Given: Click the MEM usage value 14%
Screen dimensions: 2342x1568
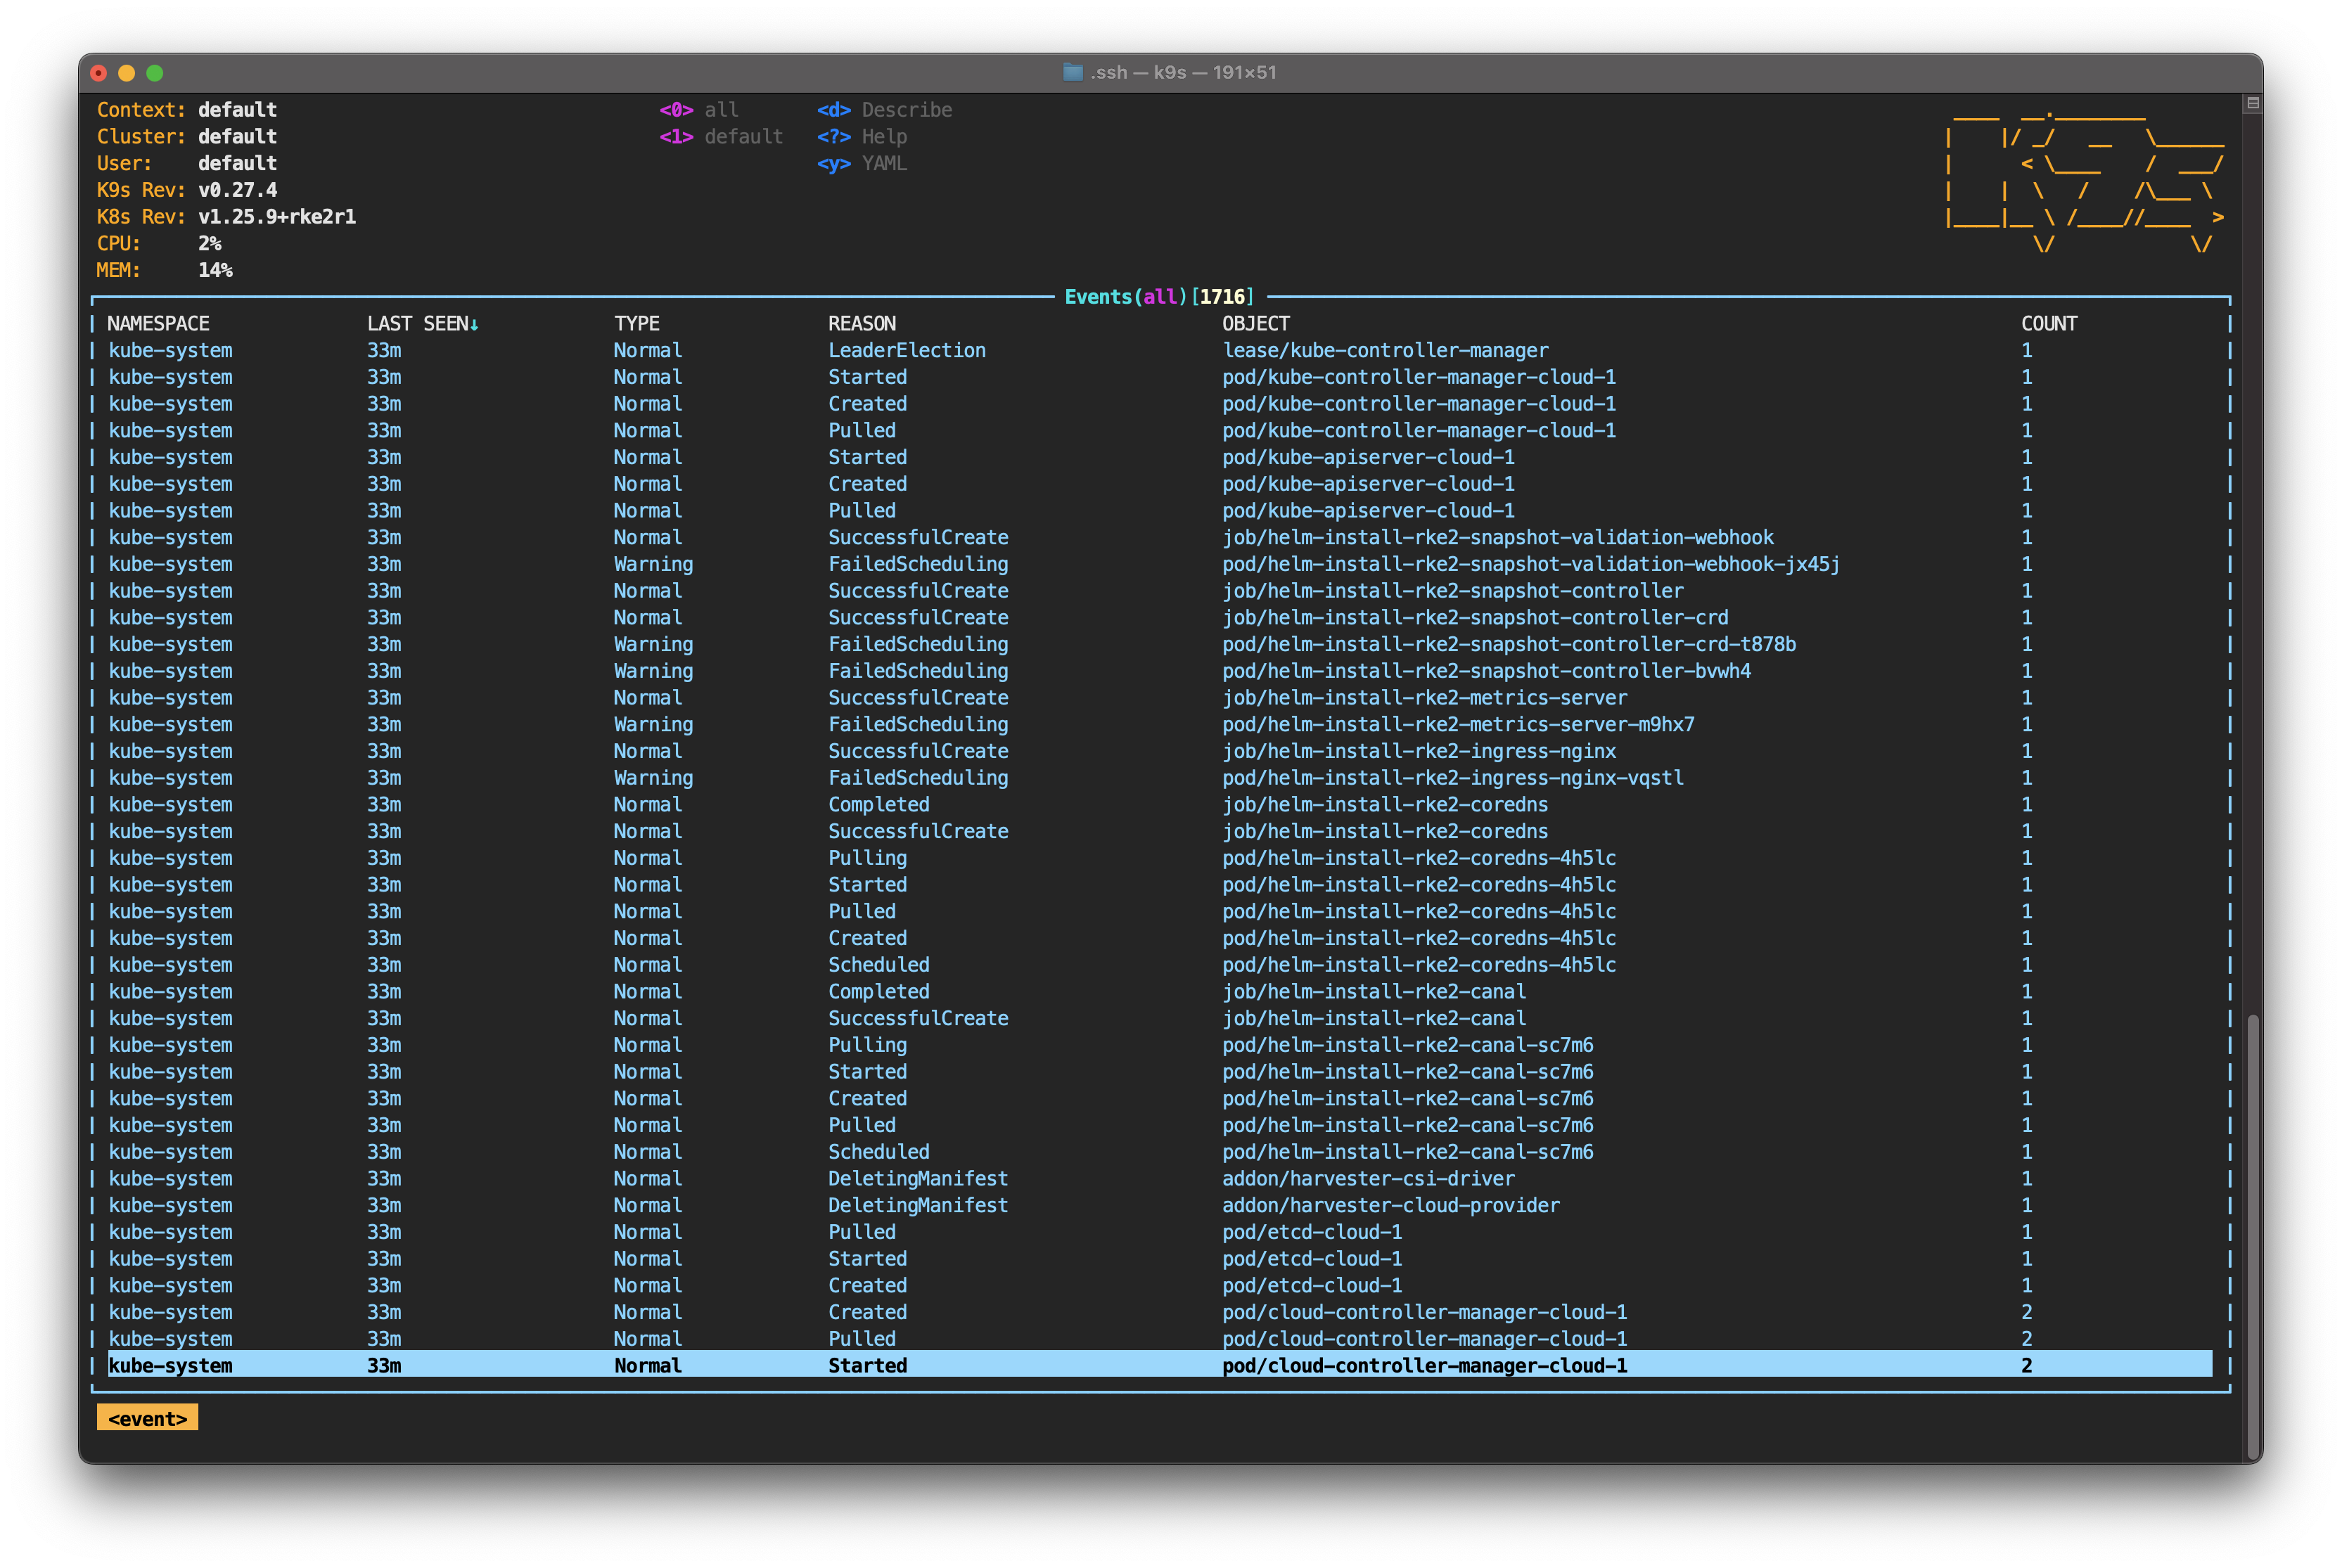Looking at the screenshot, I should [x=215, y=270].
